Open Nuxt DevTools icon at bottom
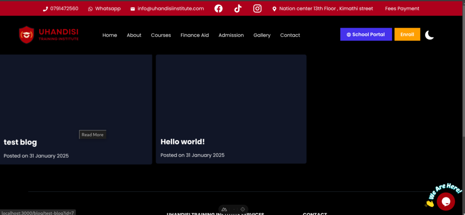 coord(224,209)
